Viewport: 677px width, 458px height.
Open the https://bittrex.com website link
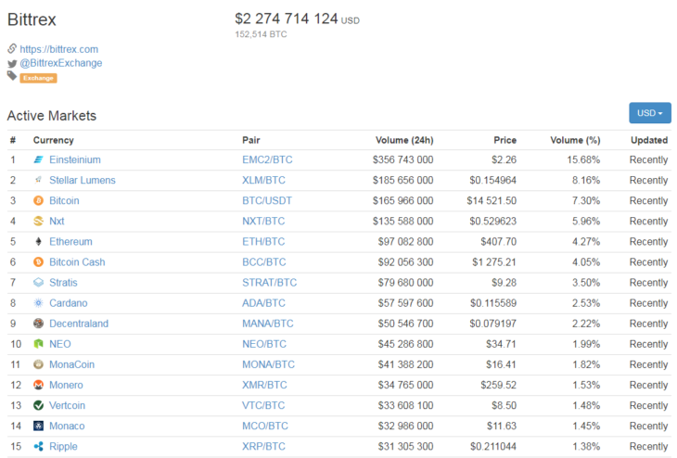click(x=58, y=49)
